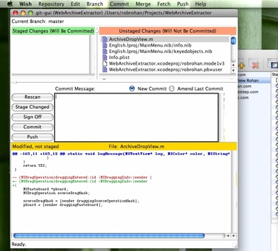Click the diff scroll right arrow
Image resolution: width=278 pixels, height=251 pixels.
[x=234, y=236]
